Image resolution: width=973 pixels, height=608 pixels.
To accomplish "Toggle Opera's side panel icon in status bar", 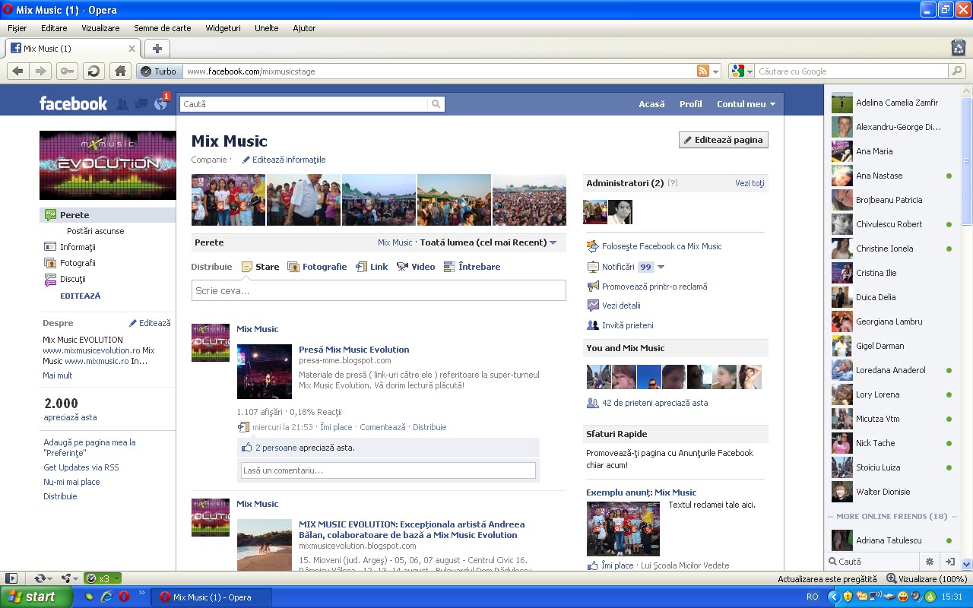I will pyautogui.click(x=11, y=578).
